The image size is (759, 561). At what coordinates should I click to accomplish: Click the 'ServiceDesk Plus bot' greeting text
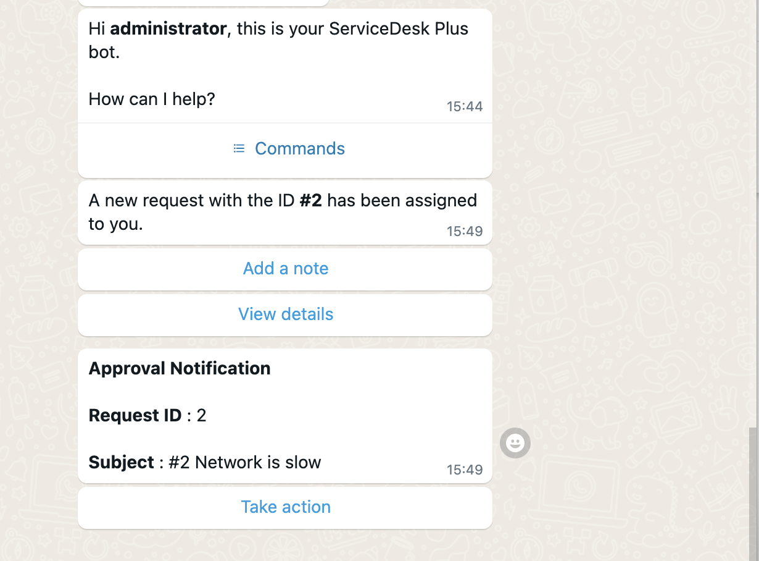398,28
